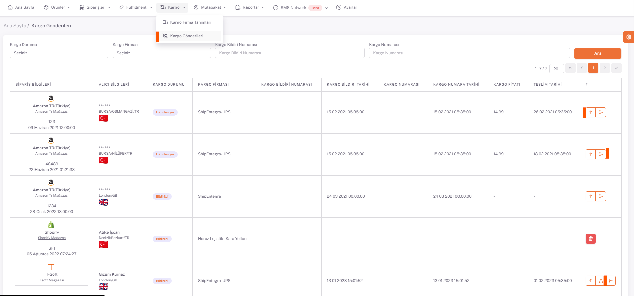Screen dimensions: 634x296
Task: Click the branch icon for order 48489
Action: coord(601,154)
